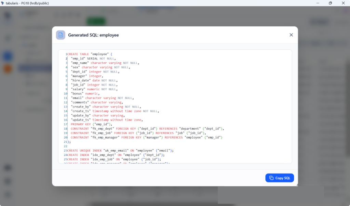Viewport: 350px width, 206px height.
Task: Click the SQL file icon beside the dialog title
Action: pos(60,35)
